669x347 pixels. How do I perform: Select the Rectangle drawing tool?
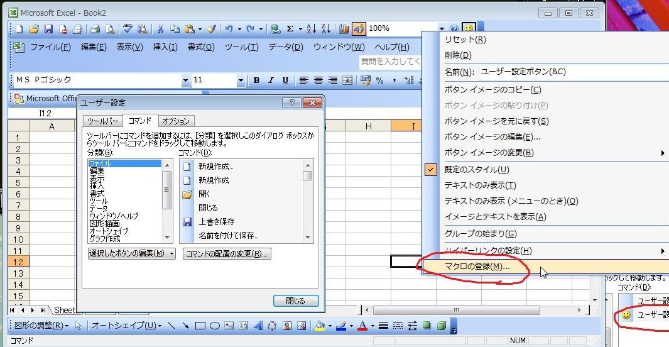click(200, 326)
